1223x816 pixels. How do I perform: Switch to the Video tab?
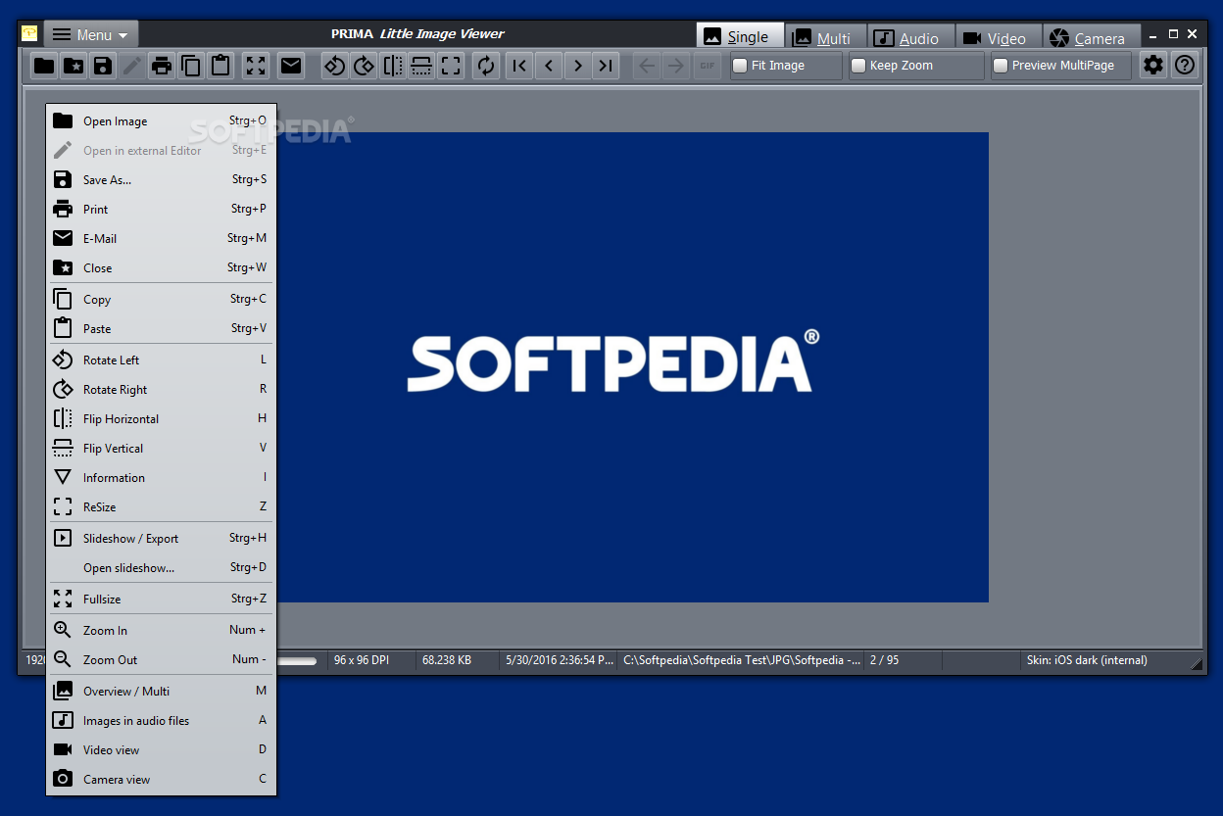click(x=998, y=37)
